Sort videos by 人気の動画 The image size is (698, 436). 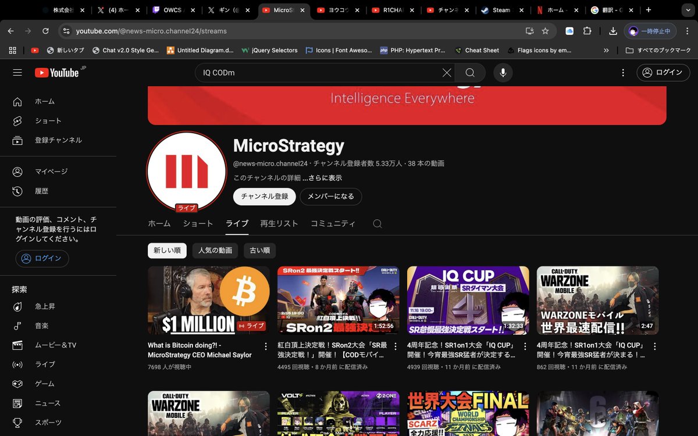coord(215,251)
